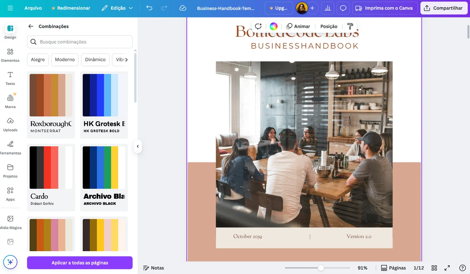
Task: Open the hamburger main menu
Action: pos(10,8)
